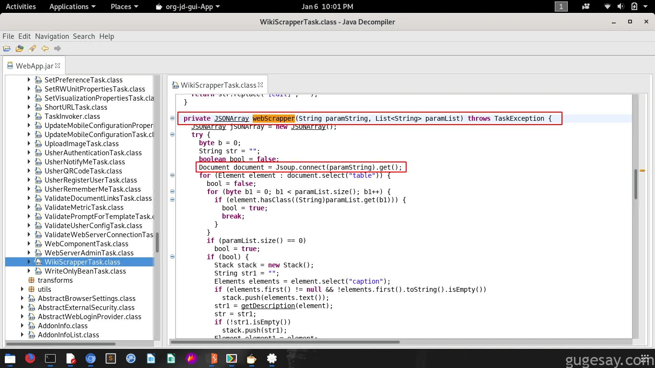The image size is (655, 368).
Task: Click the Open Type toolbar icon
Action: pos(20,48)
